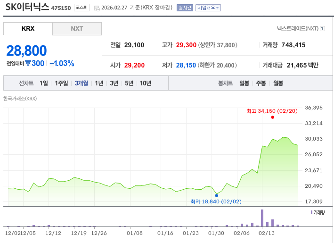Click the trading volume value 748,415
Viewport: 334px width, 243px height.
pos(293,45)
